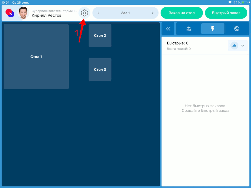
Task: Select table Стол 3
Action: [x=100, y=69]
